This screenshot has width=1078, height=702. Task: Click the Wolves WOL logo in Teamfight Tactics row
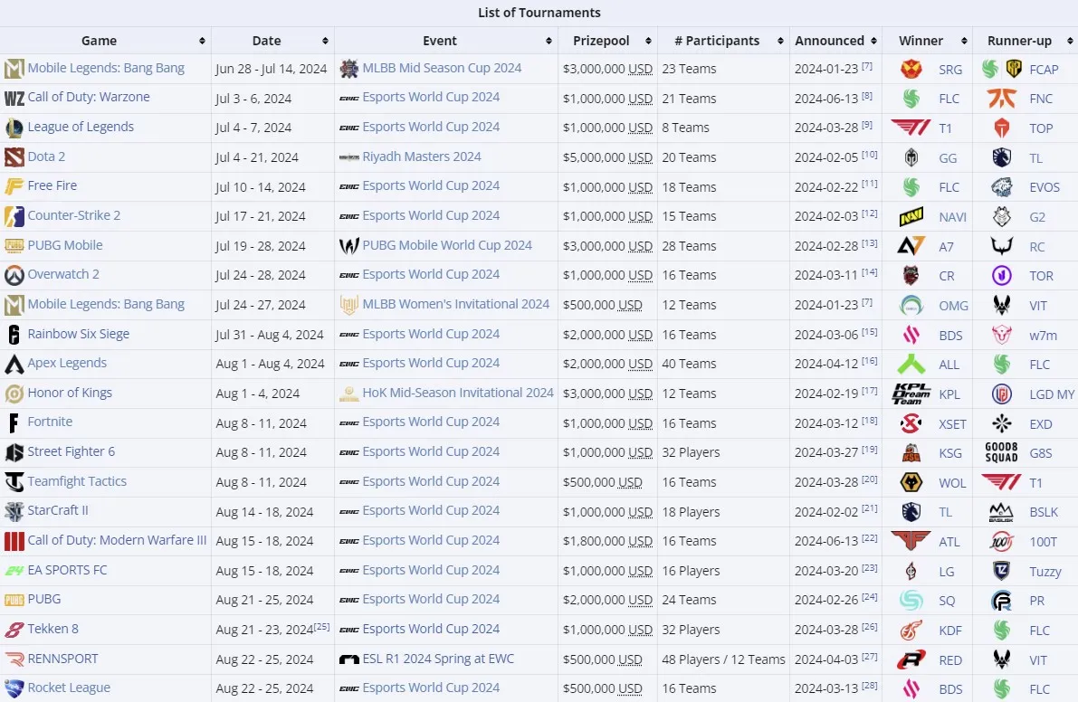[911, 483]
